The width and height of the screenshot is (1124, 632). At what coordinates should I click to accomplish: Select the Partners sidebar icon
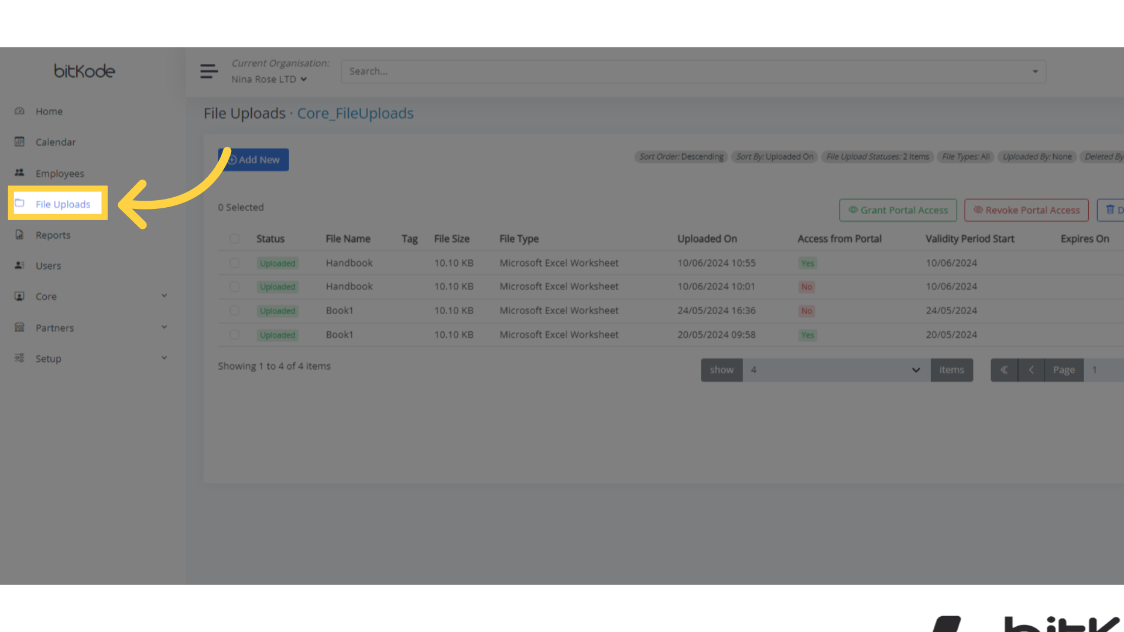[19, 327]
